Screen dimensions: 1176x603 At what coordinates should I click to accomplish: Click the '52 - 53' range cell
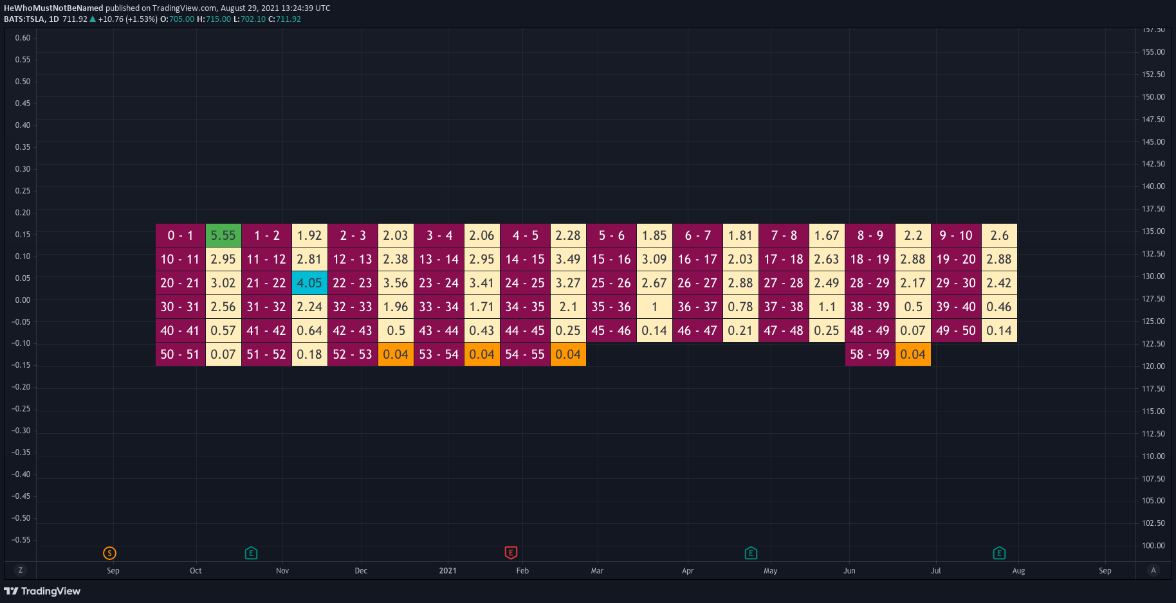pos(353,354)
